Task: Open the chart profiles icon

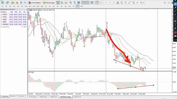Action: [7, 2]
